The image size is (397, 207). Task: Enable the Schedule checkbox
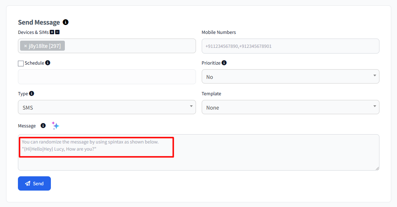coord(21,64)
